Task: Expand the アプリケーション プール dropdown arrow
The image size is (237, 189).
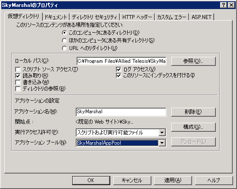Action: pyautogui.click(x=162, y=143)
